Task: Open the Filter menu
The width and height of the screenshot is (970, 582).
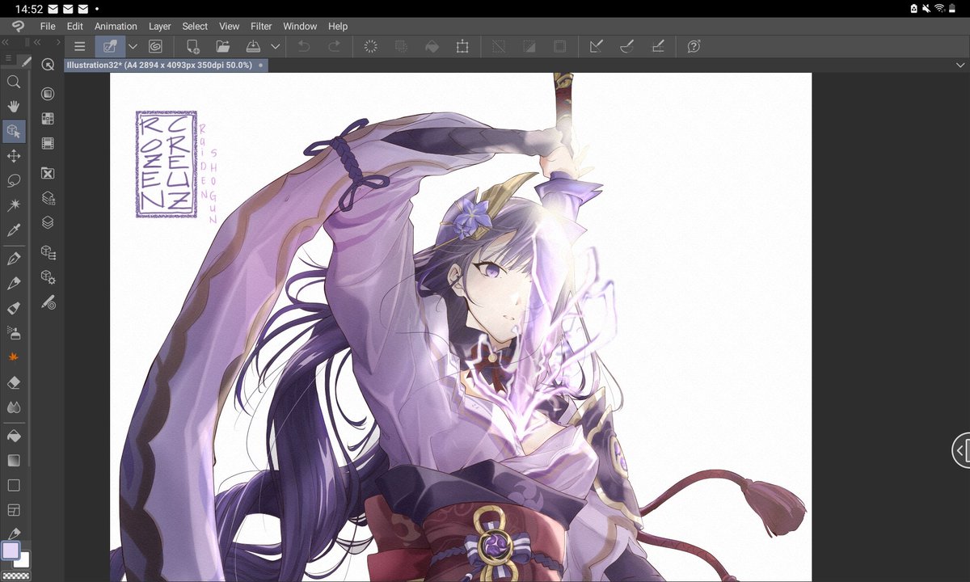Action: pyautogui.click(x=261, y=26)
